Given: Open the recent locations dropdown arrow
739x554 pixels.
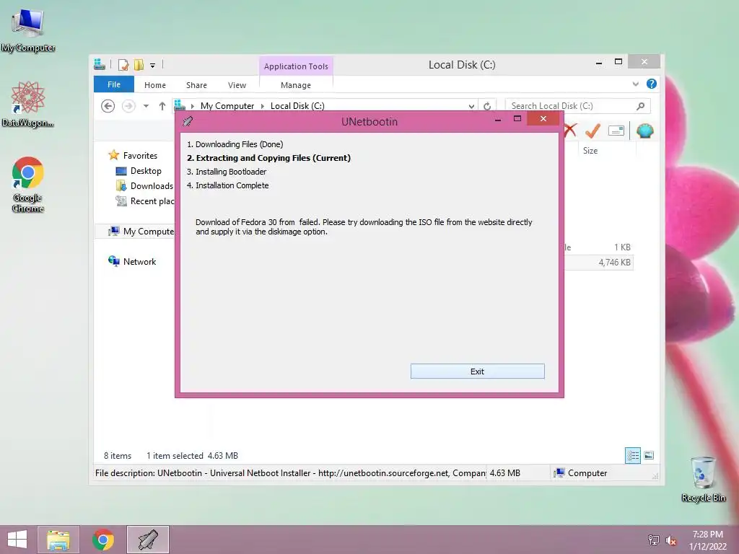Looking at the screenshot, I should pos(146,106).
